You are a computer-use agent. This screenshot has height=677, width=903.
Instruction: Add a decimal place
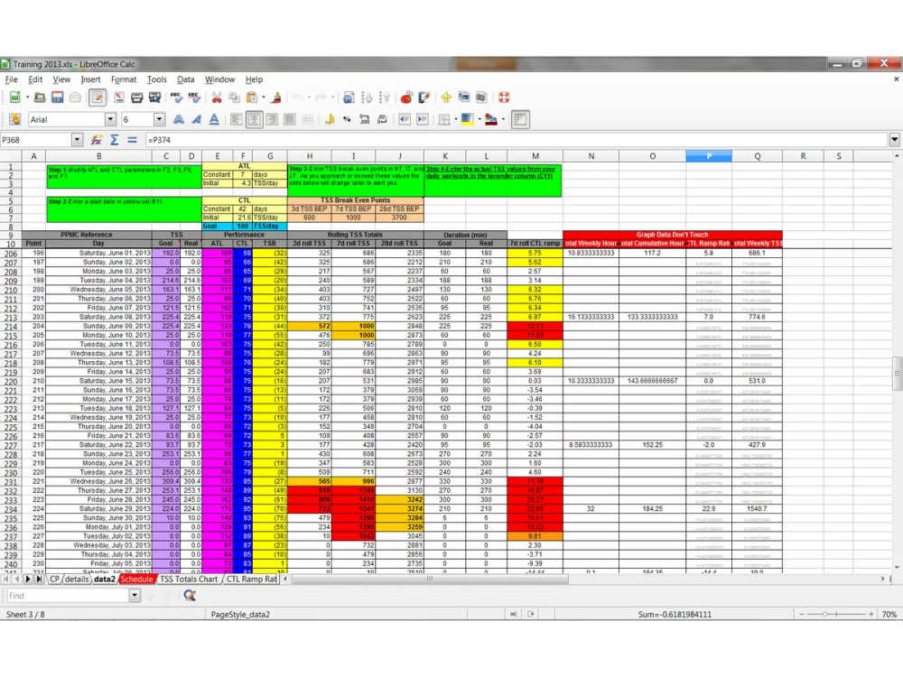click(x=365, y=119)
